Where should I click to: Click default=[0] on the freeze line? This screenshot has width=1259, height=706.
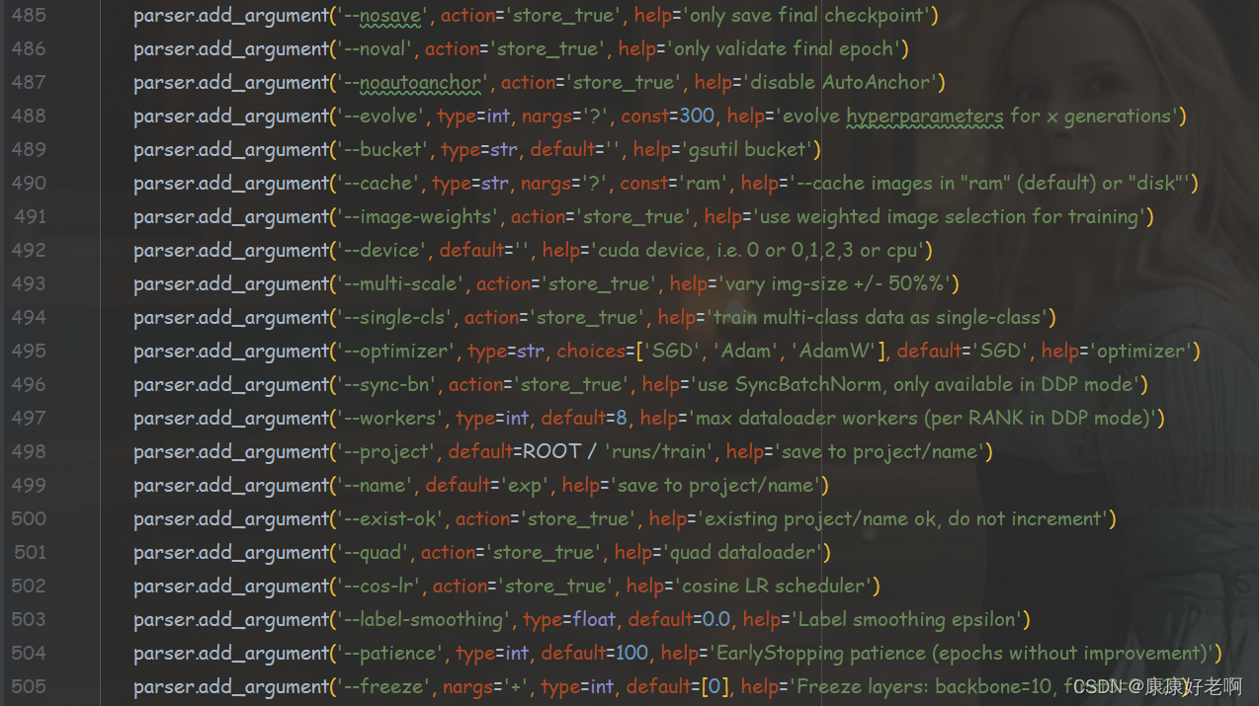[x=680, y=686]
